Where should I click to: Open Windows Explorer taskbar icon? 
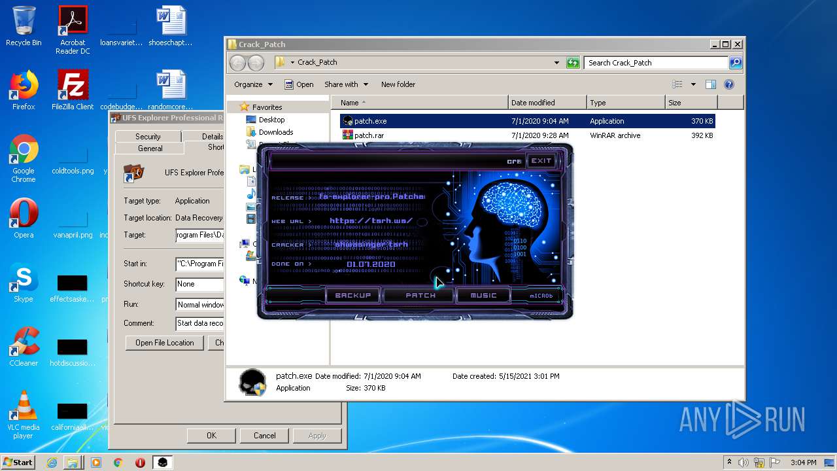click(x=73, y=462)
